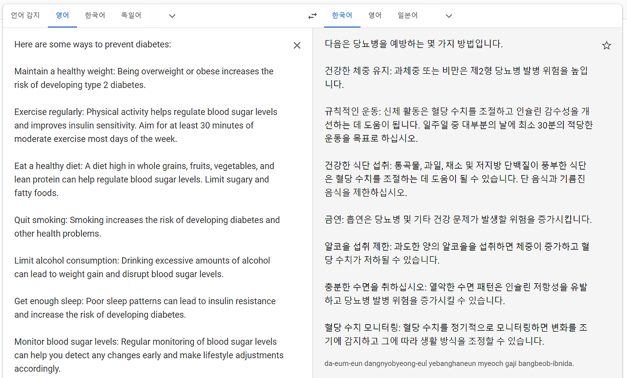Select 독일어 source language tab

coord(131,16)
